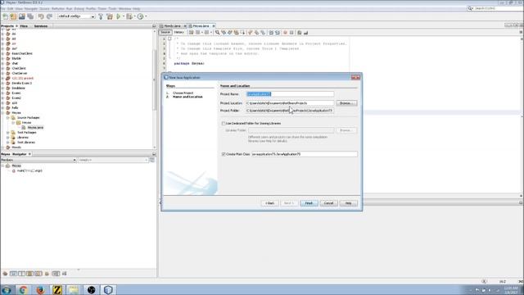Image resolution: width=524 pixels, height=295 pixels.
Task: Click 'Choose Project' step in wizard
Action: click(183, 93)
